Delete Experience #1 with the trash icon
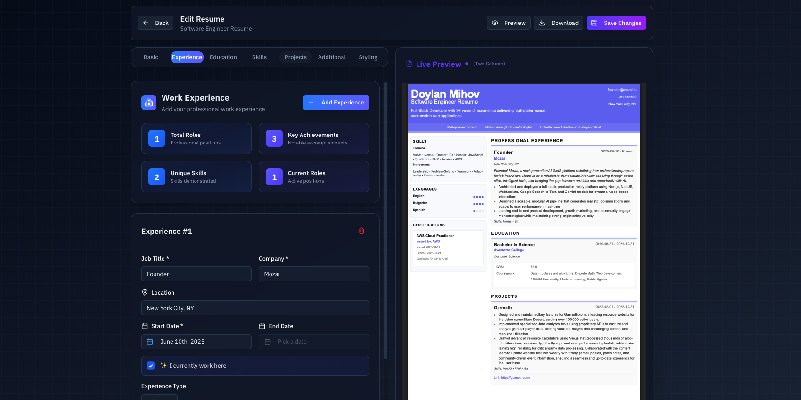Screen dimensions: 801x400 pos(361,231)
